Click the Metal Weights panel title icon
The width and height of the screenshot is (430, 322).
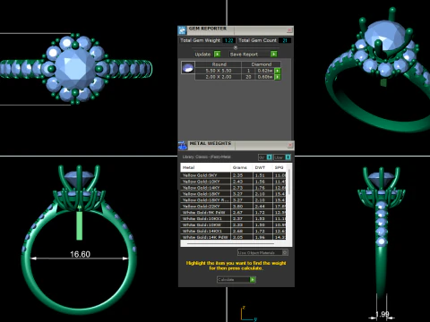[183, 145]
